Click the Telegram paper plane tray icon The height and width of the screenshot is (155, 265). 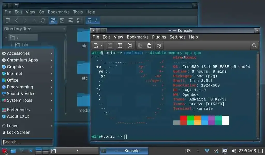coord(216,151)
